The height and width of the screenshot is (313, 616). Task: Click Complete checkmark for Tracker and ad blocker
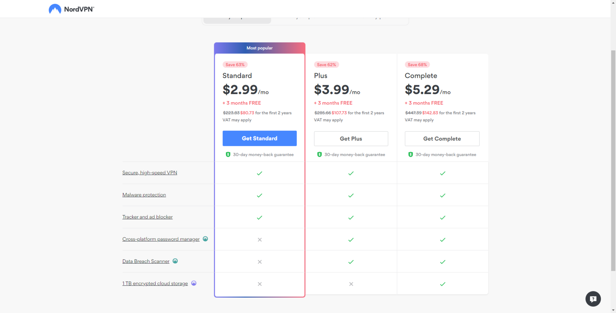(442, 217)
